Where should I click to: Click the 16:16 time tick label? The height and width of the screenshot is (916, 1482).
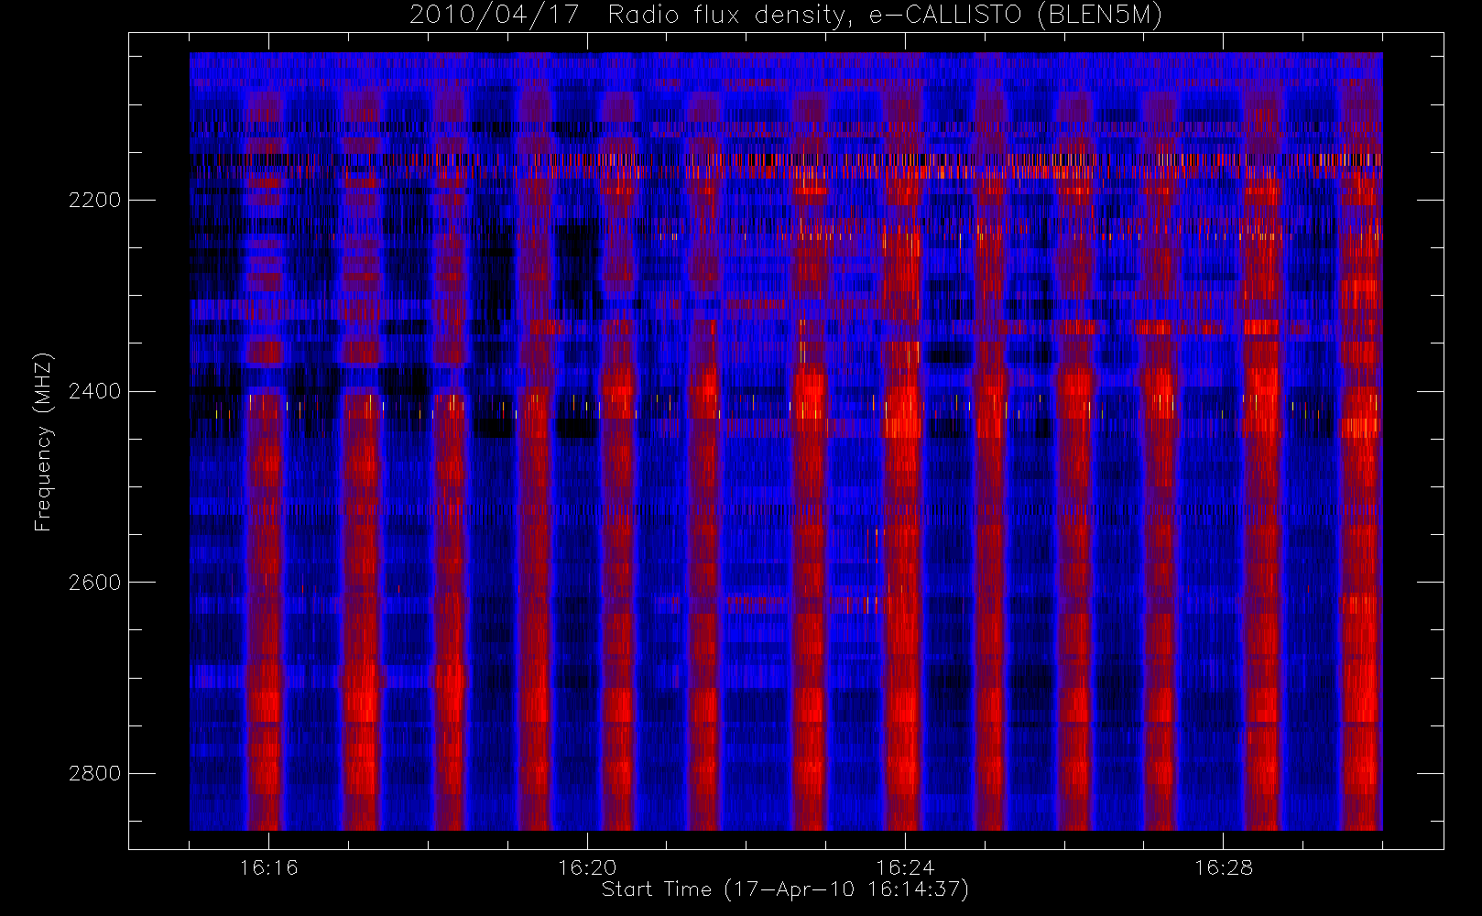click(x=268, y=867)
